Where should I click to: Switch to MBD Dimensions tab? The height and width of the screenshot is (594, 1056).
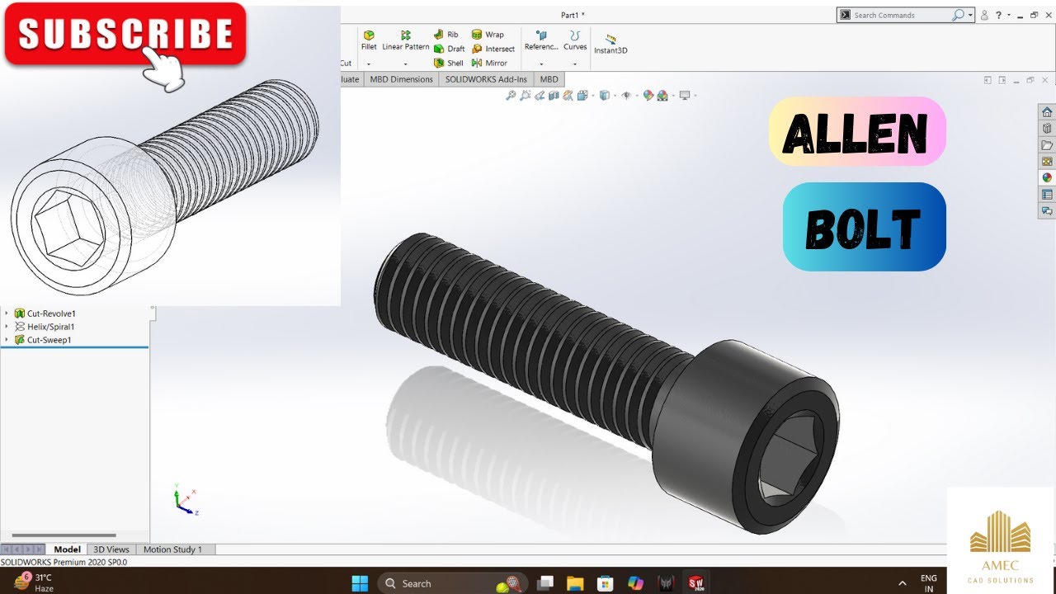[401, 79]
